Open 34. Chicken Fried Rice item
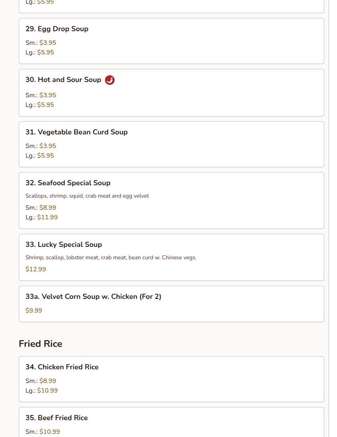Screen dimensions: 337x437 coord(62,367)
